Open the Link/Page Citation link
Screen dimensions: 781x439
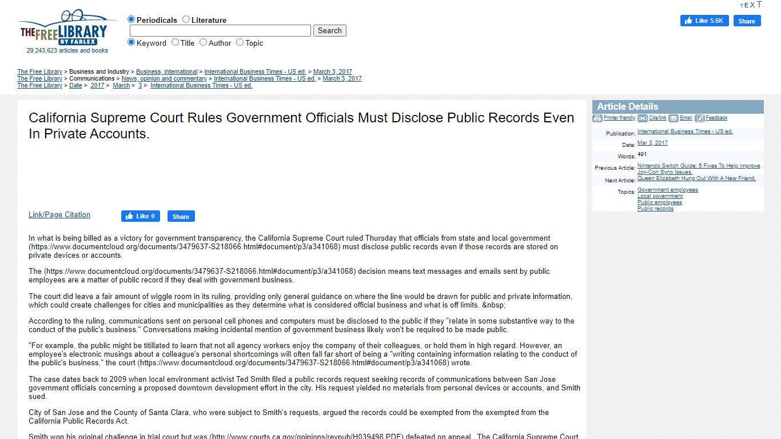click(x=59, y=215)
